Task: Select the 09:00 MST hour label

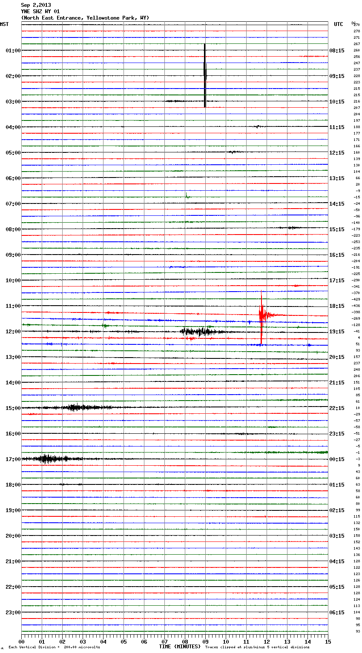Action: pyautogui.click(x=13, y=255)
